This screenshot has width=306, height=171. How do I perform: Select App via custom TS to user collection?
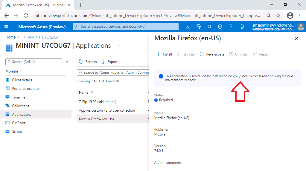pyautogui.click(x=113, y=110)
